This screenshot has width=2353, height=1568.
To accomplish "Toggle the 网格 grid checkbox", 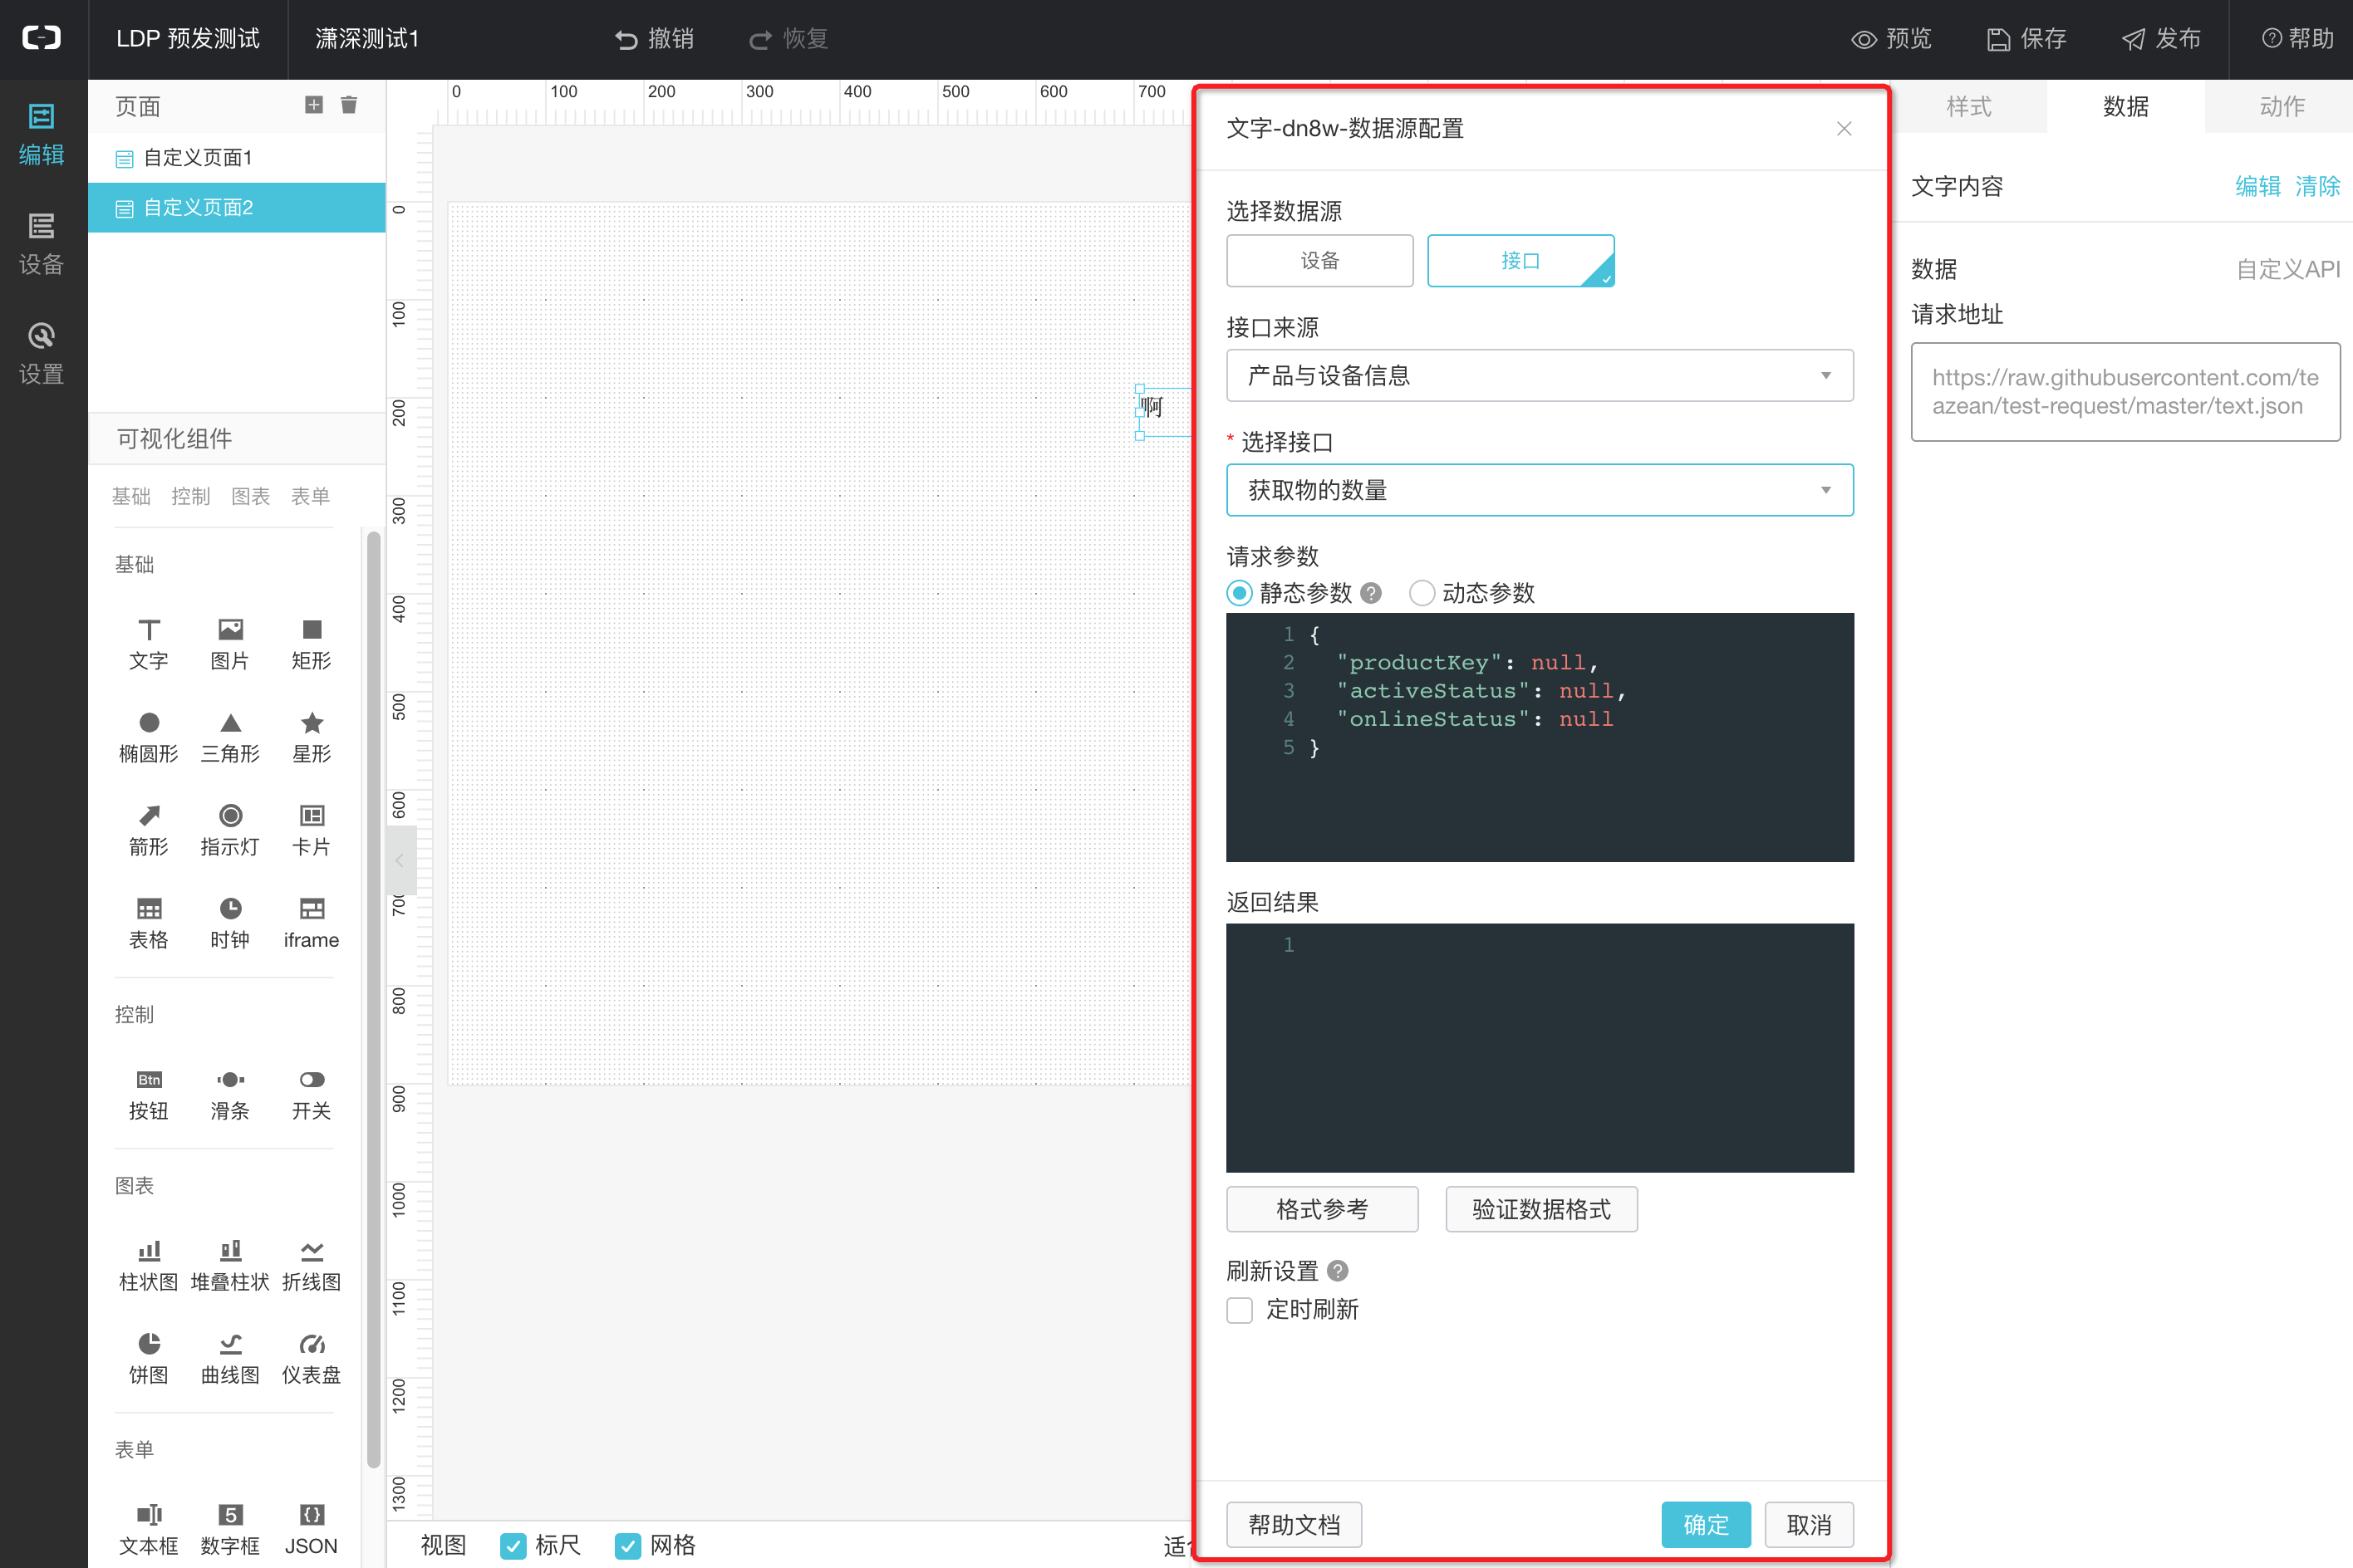I will [x=628, y=1545].
